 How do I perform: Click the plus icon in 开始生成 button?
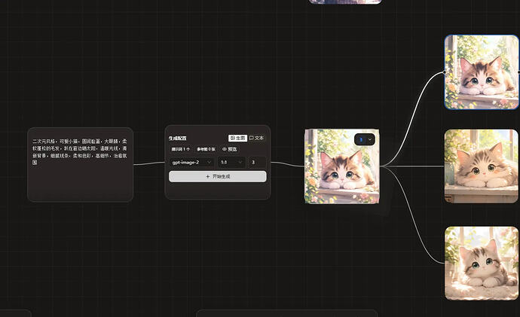pos(208,176)
